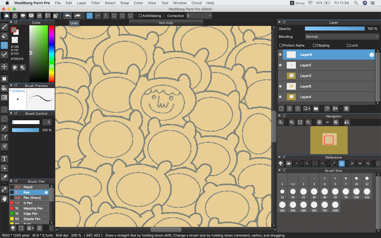Select the Text tool
Image resolution: width=381 pixels, height=238 pixels.
(x=4, y=159)
